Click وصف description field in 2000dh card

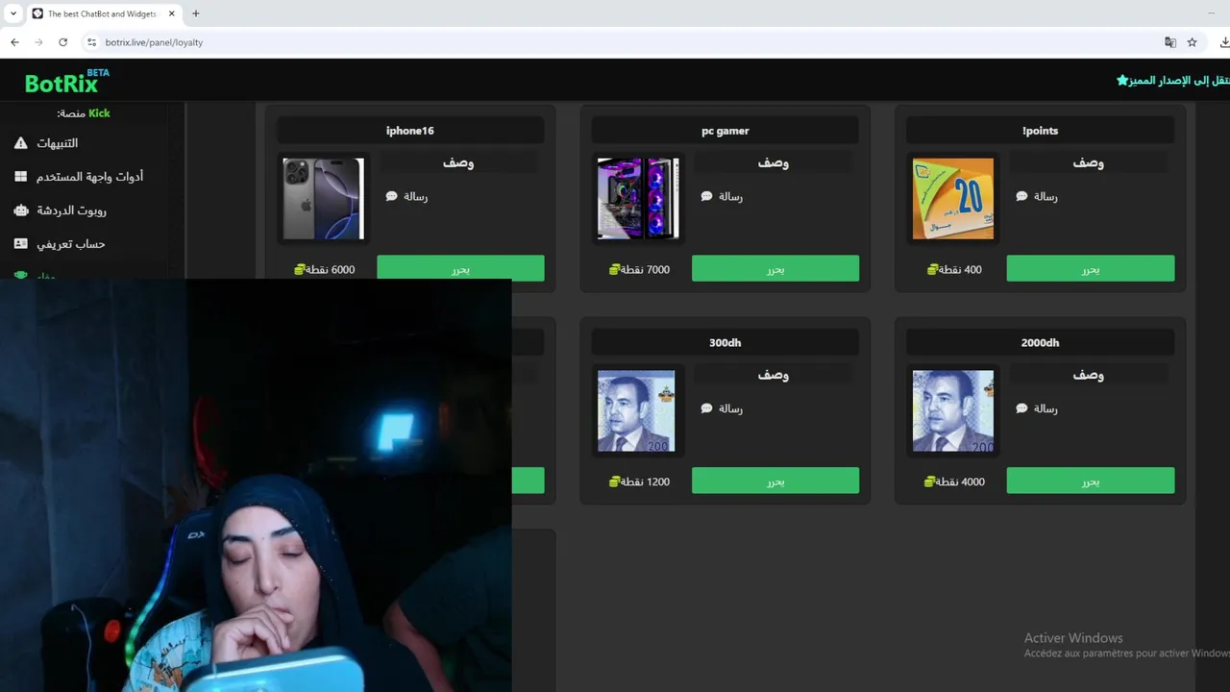tap(1089, 376)
